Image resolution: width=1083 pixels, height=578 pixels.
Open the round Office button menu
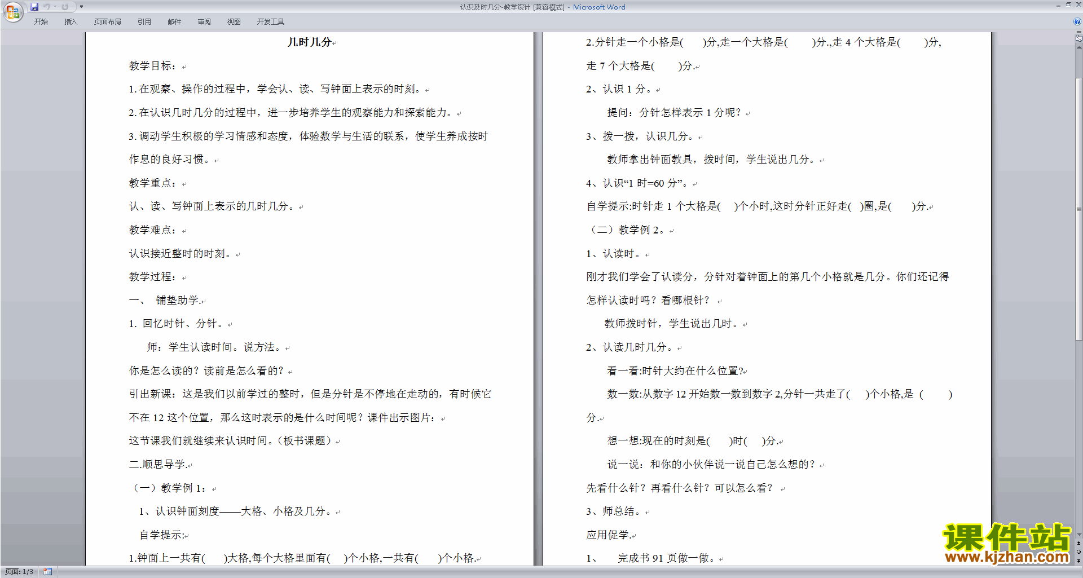[x=12, y=11]
